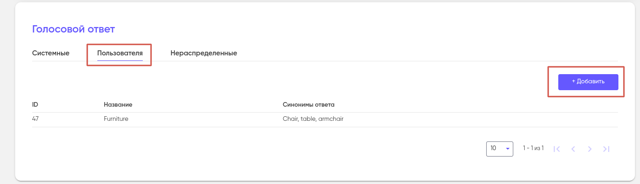Click the Название column header
This screenshot has width=640, height=184.
tap(118, 105)
